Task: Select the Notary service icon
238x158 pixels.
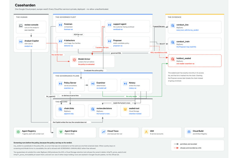Action: 125,84
